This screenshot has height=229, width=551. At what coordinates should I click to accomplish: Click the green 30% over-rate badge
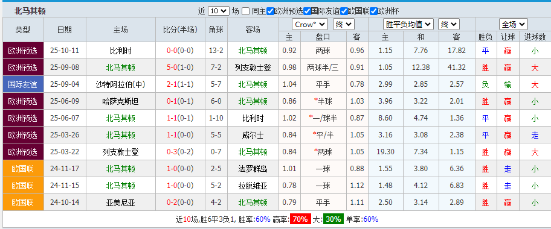coord(333,219)
